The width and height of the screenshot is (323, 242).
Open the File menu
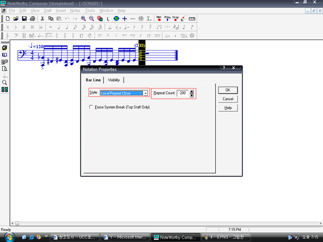tap(12, 11)
